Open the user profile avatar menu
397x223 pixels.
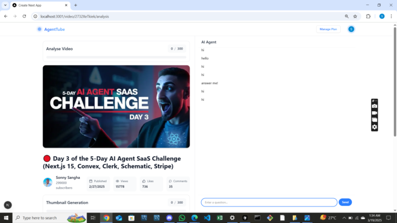pos(351,29)
